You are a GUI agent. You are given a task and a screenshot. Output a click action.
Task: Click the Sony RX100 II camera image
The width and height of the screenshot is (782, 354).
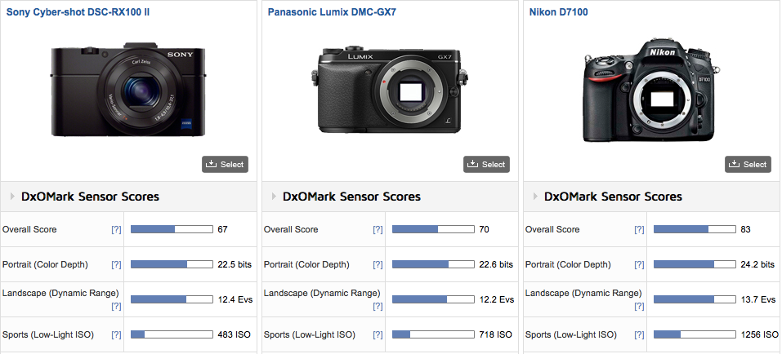click(128, 91)
